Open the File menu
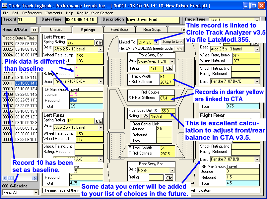 6,13
